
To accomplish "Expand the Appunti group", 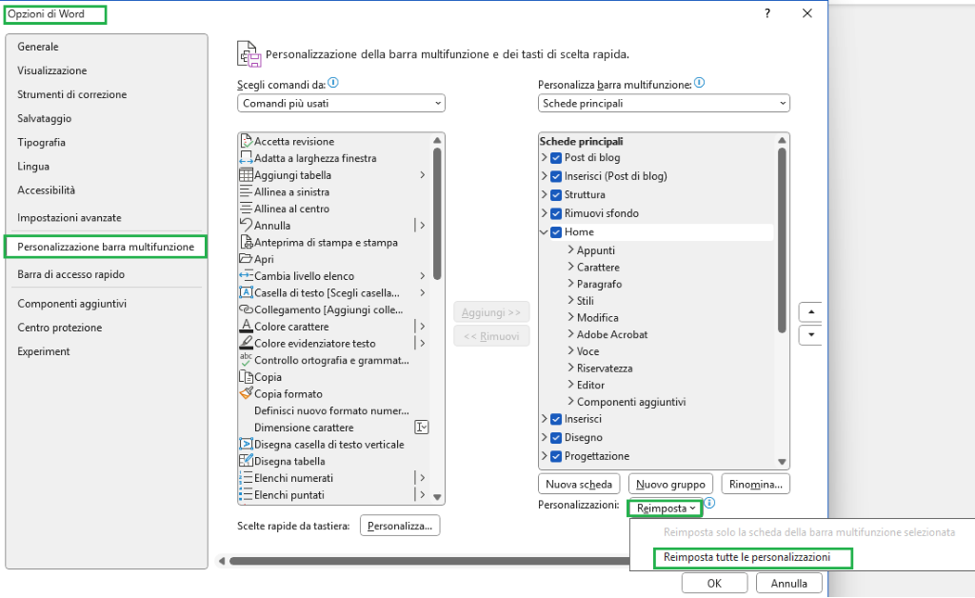I will pyautogui.click(x=570, y=249).
